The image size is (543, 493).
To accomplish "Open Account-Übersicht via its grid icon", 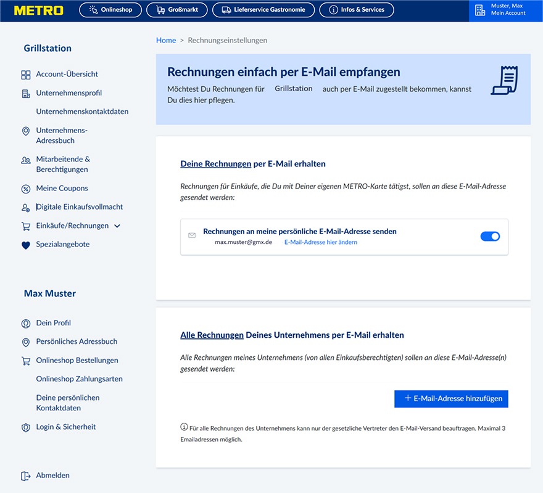I will [x=25, y=74].
